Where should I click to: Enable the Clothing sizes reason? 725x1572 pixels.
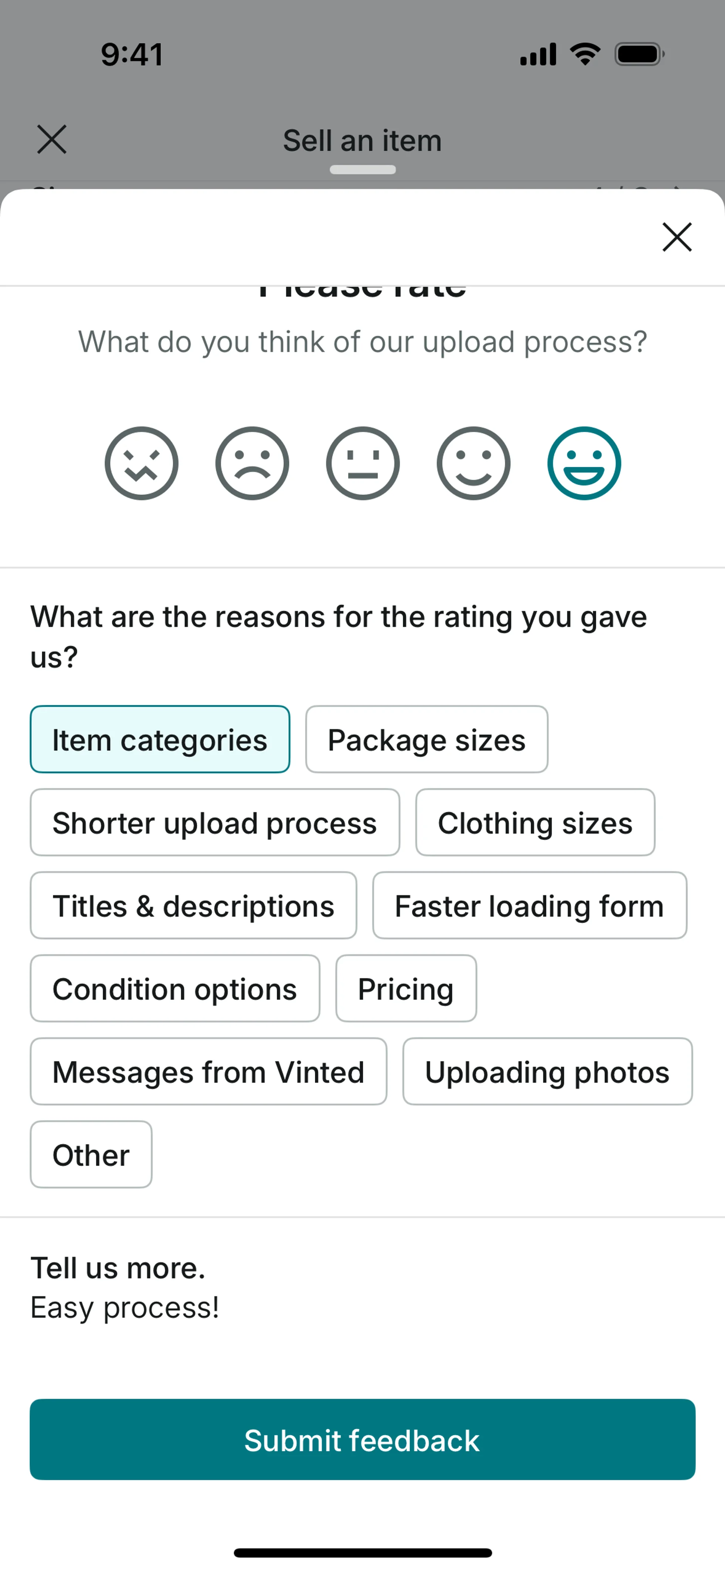pyautogui.click(x=535, y=823)
